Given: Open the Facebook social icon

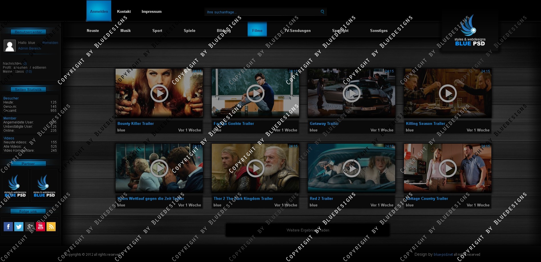Looking at the screenshot, I should [x=8, y=227].
